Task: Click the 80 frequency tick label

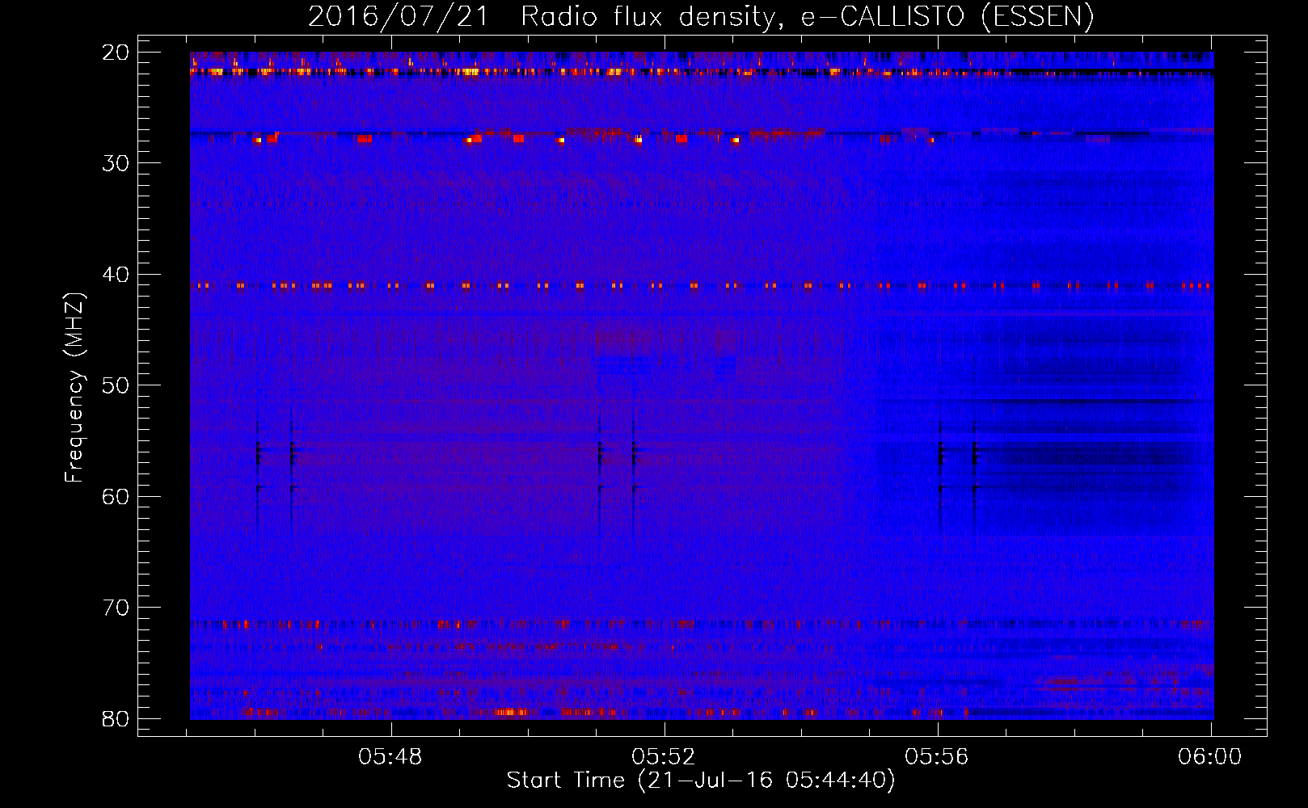Action: (116, 719)
